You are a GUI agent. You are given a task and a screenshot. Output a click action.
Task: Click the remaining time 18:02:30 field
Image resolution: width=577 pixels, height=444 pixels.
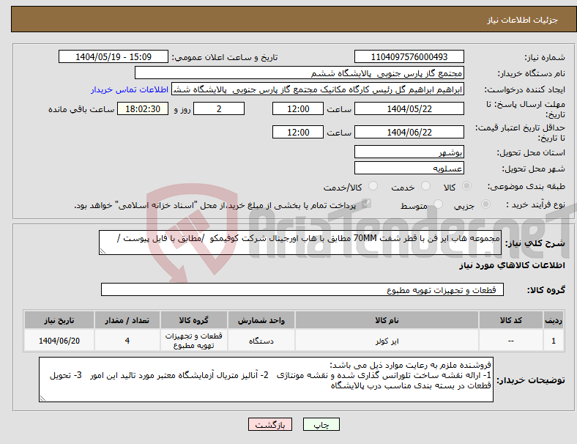pyautogui.click(x=143, y=109)
